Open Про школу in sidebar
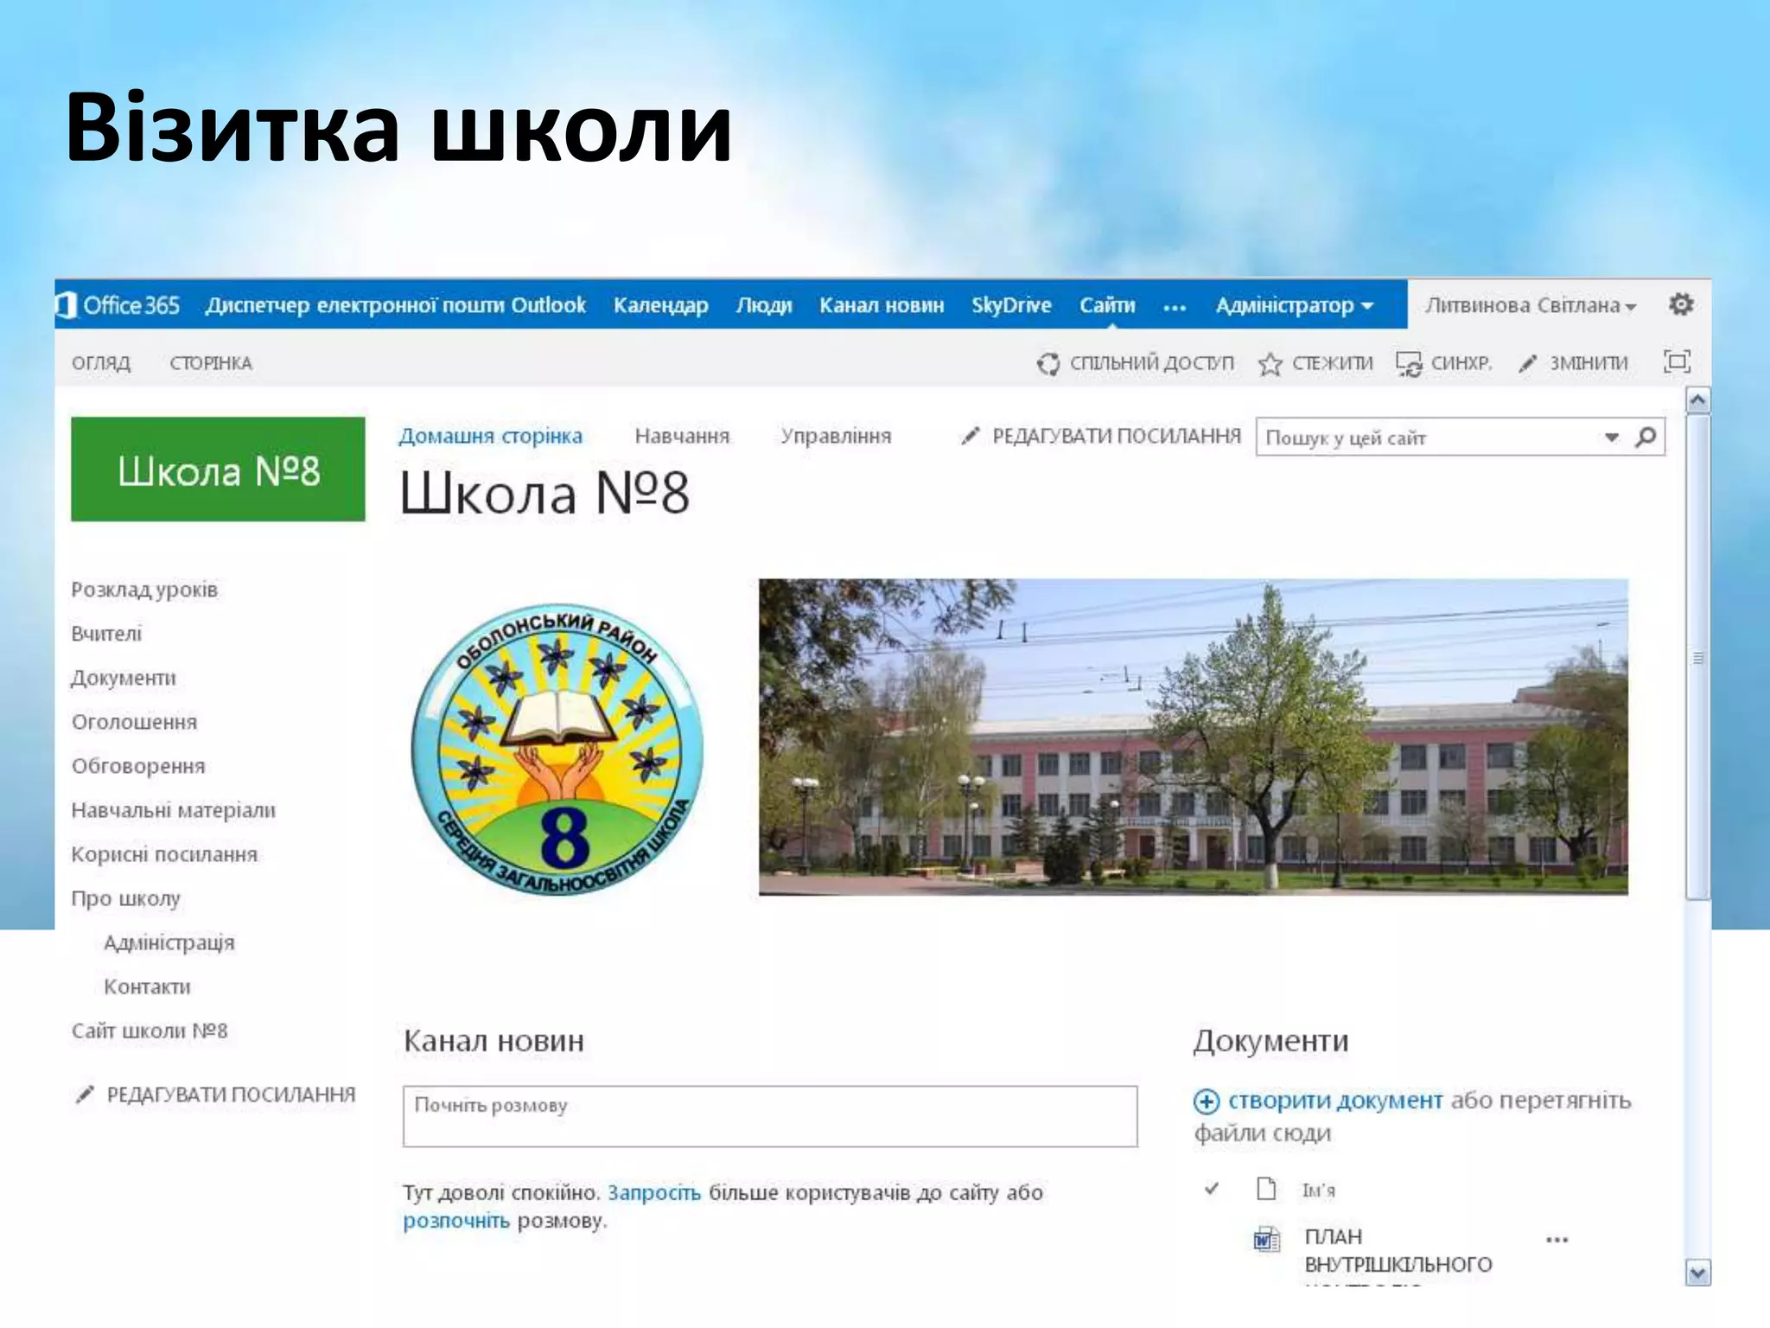 [x=126, y=898]
